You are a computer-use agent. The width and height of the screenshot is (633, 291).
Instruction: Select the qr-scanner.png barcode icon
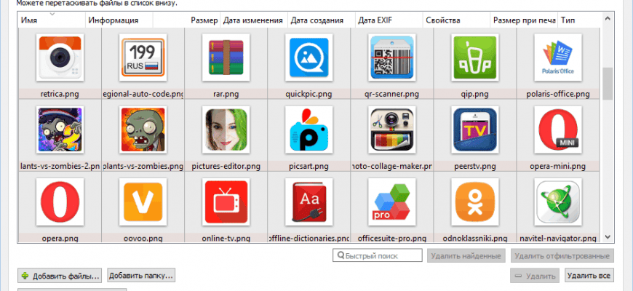click(x=392, y=57)
